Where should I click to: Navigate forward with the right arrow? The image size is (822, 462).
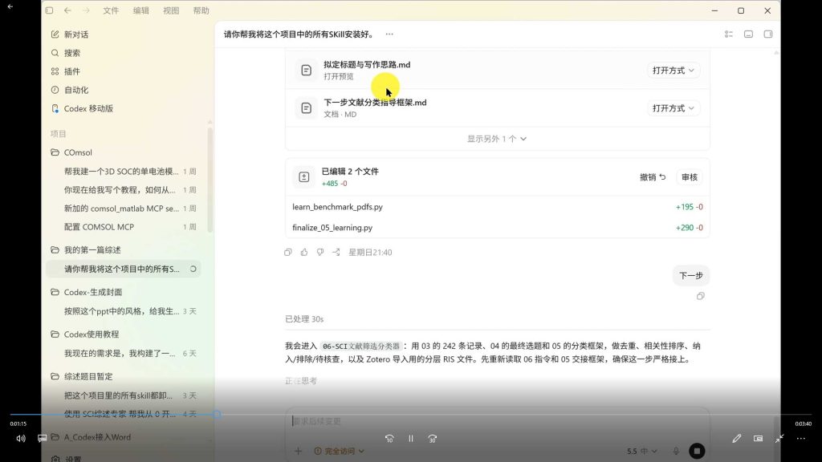coord(86,10)
